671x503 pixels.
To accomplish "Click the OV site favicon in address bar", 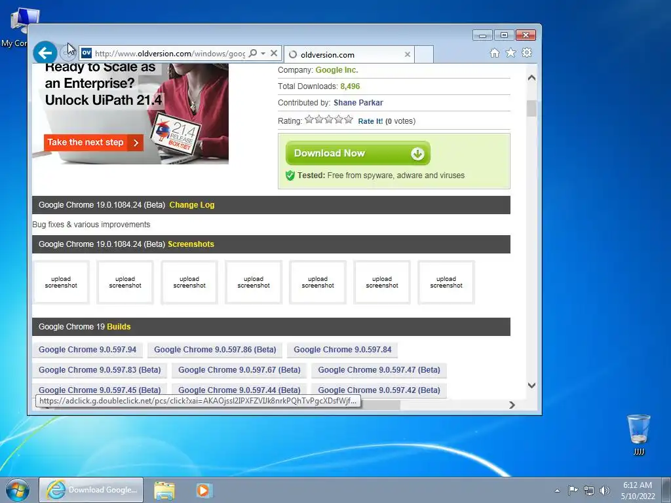I will tap(86, 53).
